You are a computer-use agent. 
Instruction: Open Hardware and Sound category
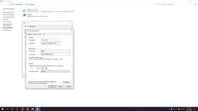pos(9,17)
